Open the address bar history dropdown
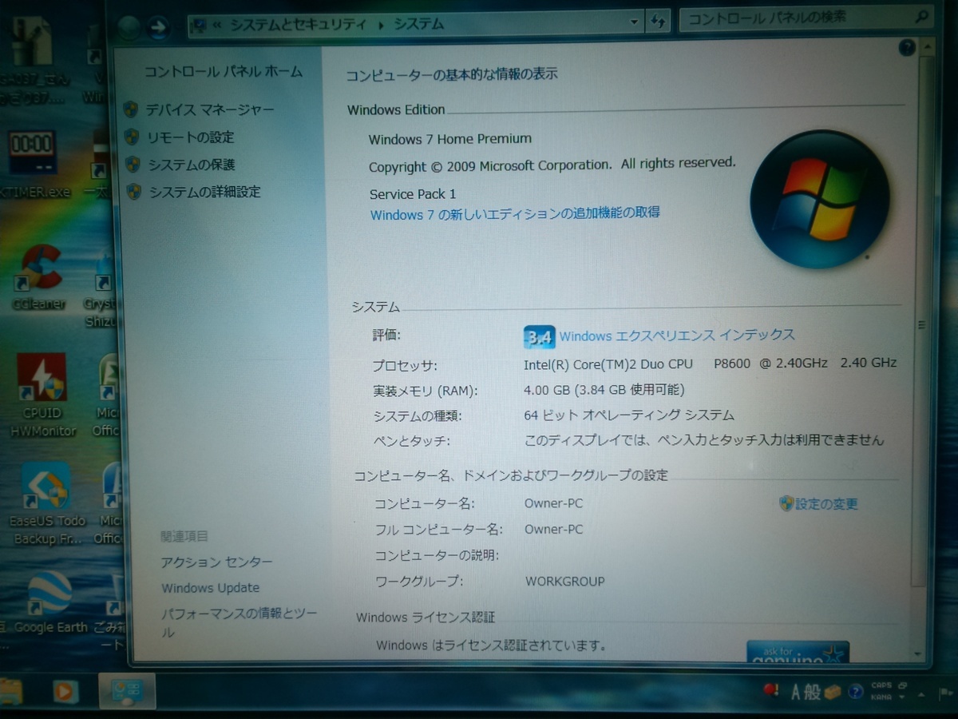The image size is (958, 719). 634,22
